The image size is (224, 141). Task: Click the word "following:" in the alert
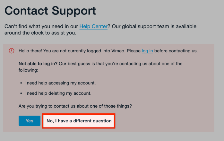[x=29, y=70]
